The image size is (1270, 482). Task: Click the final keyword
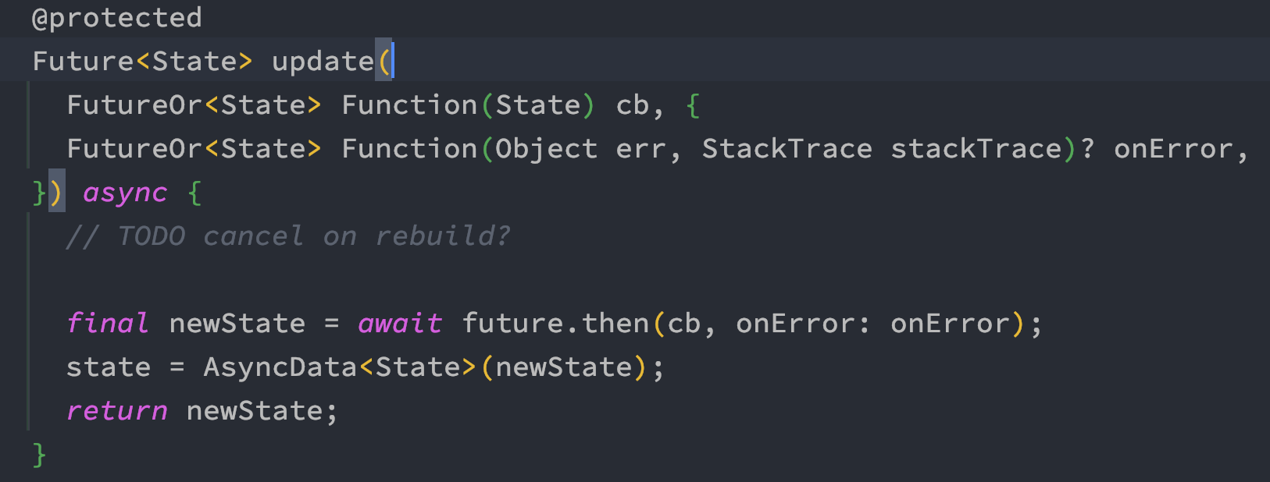pos(108,324)
